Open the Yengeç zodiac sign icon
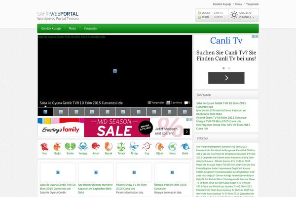296x197 pixels. tap(83, 147)
